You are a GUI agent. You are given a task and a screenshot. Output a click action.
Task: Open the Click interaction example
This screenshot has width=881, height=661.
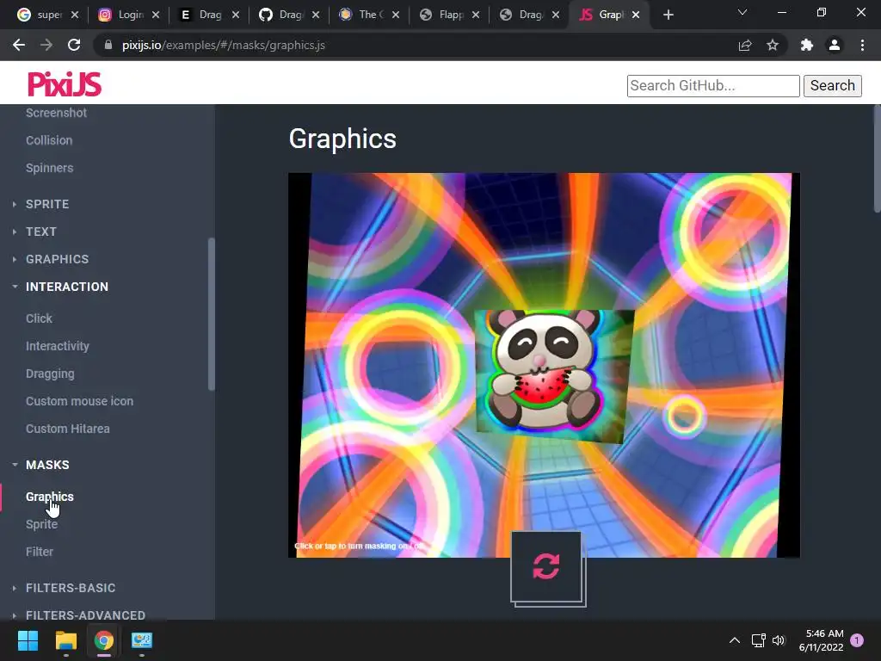pyautogui.click(x=39, y=318)
